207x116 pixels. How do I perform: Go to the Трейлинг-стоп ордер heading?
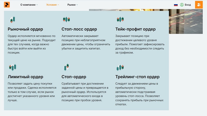137,77
